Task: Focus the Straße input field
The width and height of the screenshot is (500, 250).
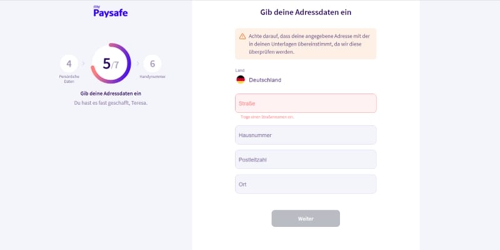Action: (306, 103)
